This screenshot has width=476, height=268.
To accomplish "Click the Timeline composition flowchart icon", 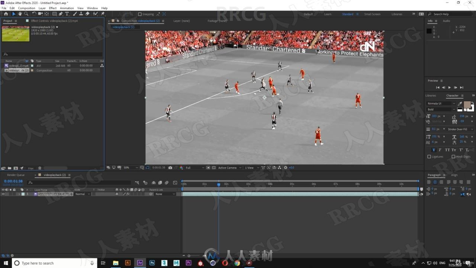I will [x=137, y=182].
